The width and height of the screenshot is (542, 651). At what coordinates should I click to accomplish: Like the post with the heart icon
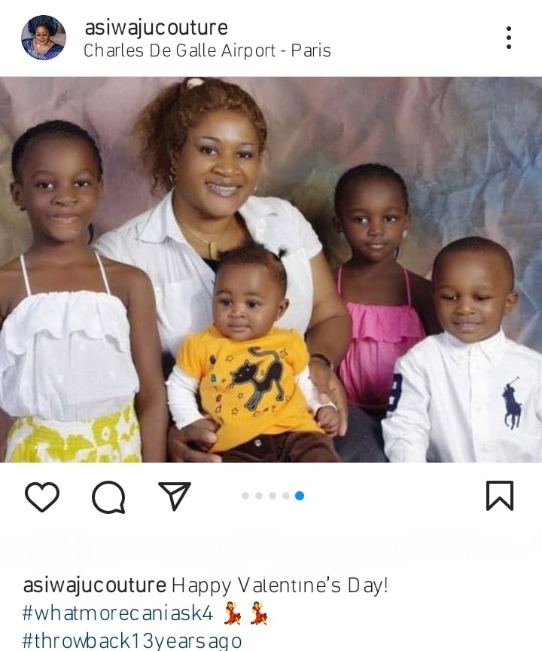click(42, 497)
